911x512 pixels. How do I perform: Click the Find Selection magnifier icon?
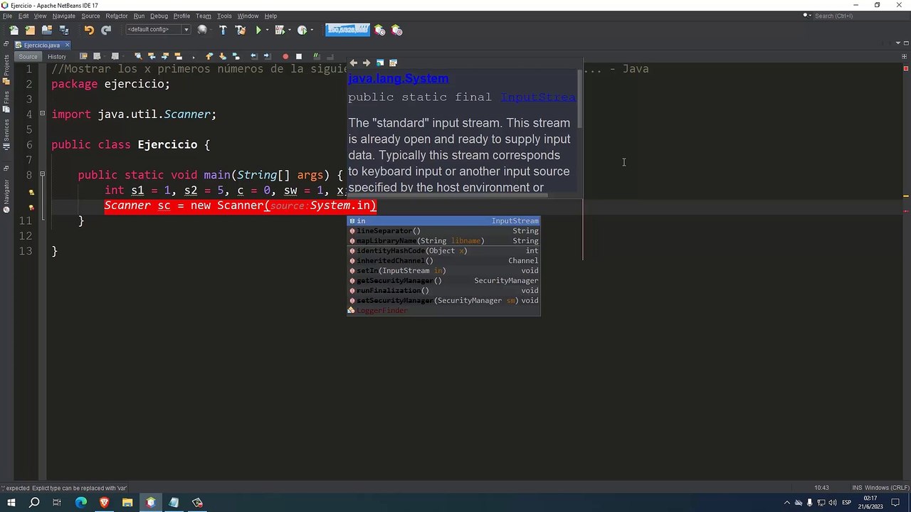[138, 56]
